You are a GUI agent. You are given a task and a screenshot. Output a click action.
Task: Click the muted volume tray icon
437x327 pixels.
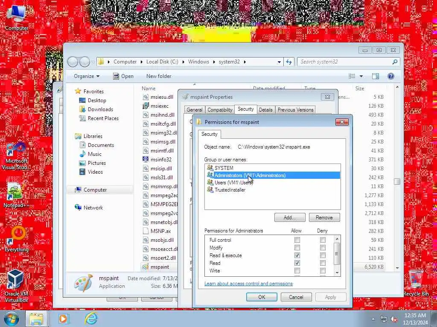click(x=394, y=319)
